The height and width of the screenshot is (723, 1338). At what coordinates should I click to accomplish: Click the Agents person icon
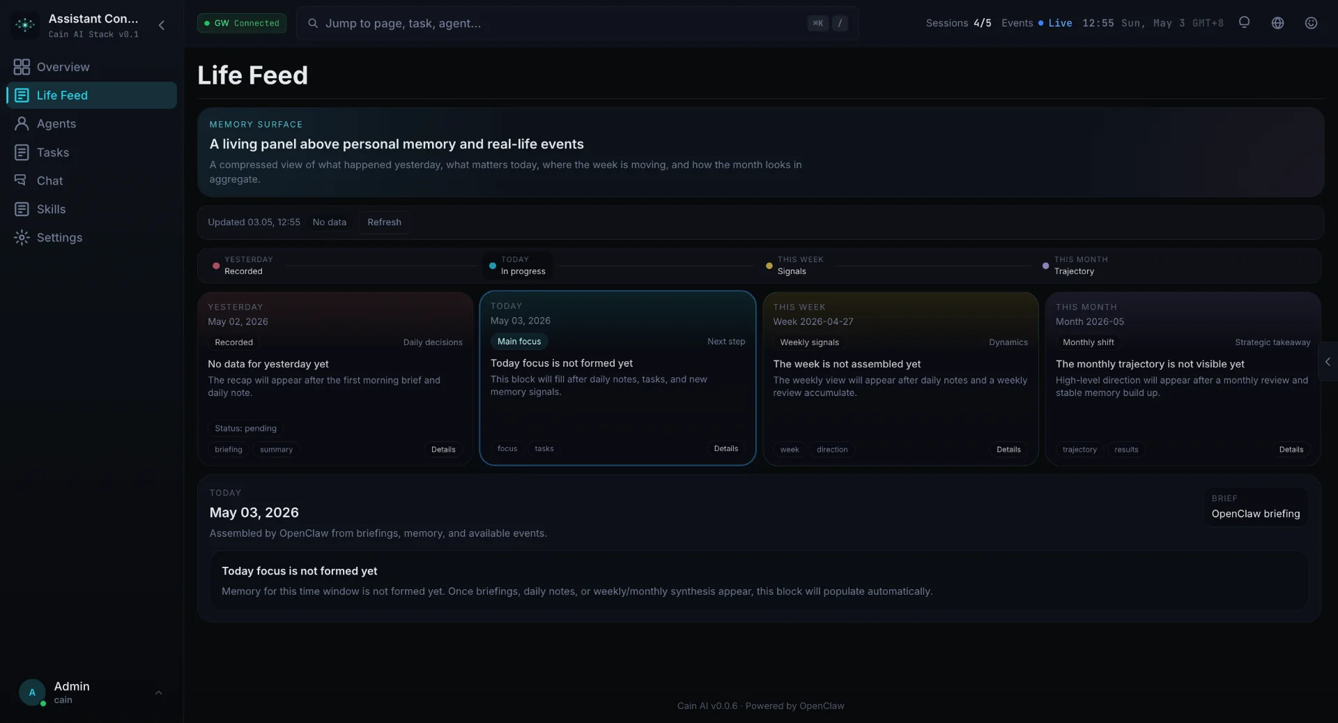pos(22,124)
